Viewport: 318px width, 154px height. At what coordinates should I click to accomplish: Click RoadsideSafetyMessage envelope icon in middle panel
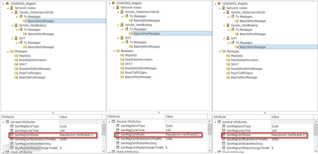122,68
